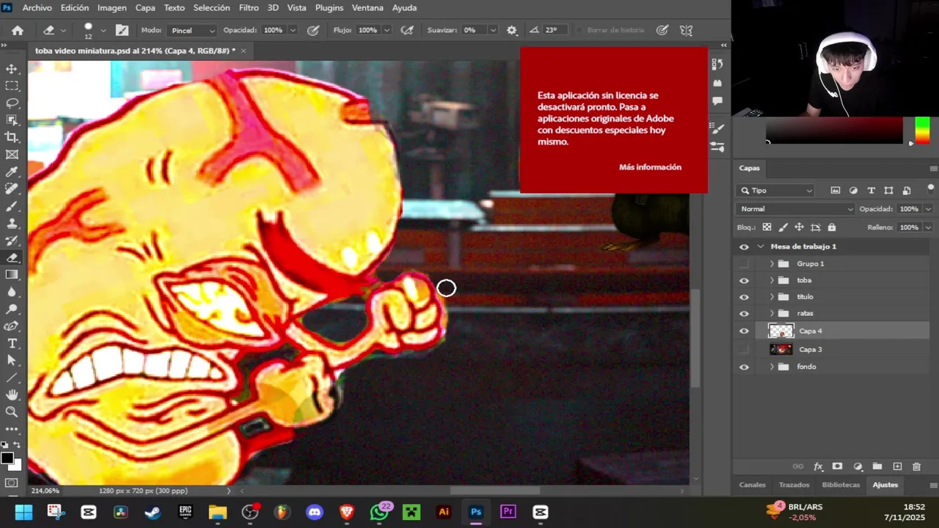The width and height of the screenshot is (939, 528).
Task: Select the Type tool
Action: click(12, 343)
